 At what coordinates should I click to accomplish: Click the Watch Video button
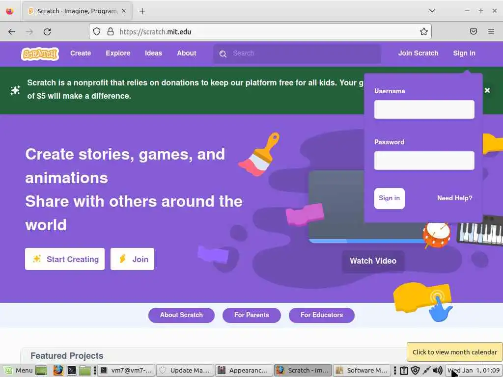373,261
